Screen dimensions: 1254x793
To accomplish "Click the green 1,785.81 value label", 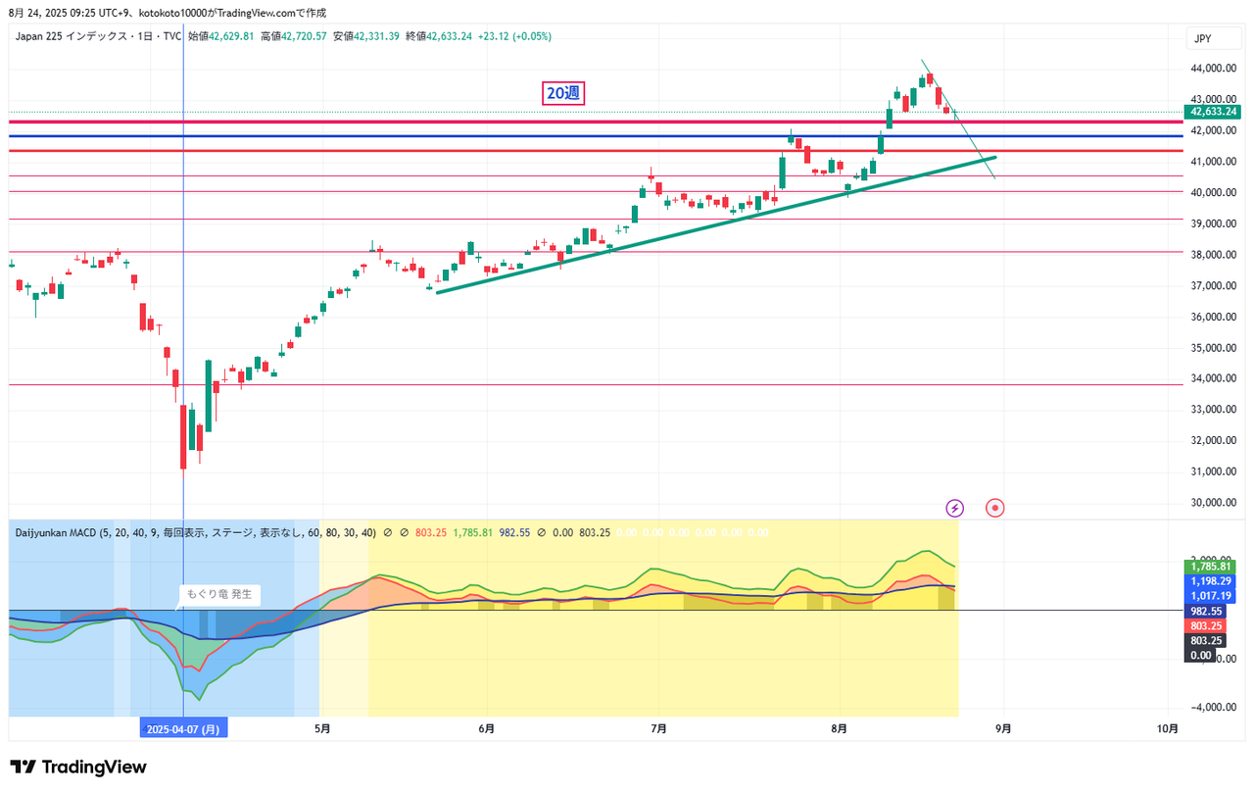I will pos(1210,567).
